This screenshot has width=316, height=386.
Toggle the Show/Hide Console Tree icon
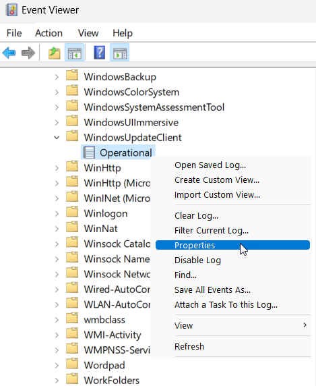point(75,53)
